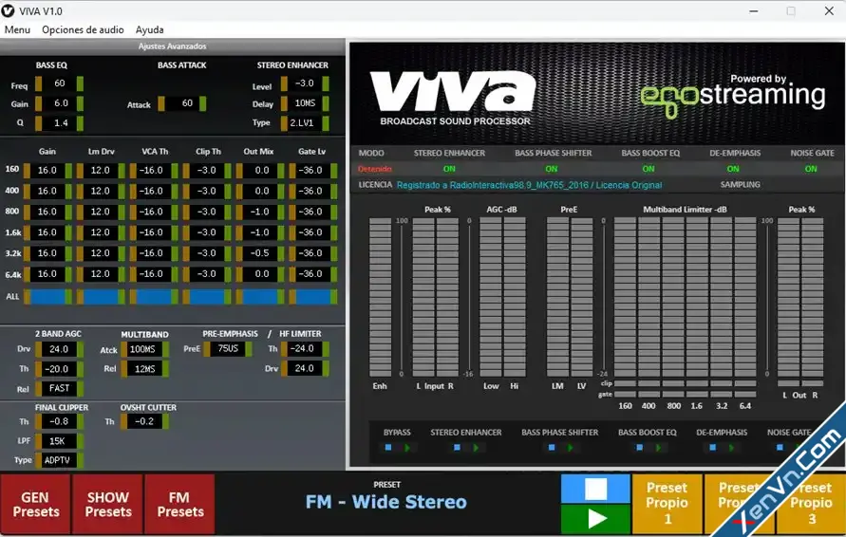This screenshot has height=537, width=846.
Task: Click green arrow under bottom DE-EMPHASIS label
Action: (732, 448)
